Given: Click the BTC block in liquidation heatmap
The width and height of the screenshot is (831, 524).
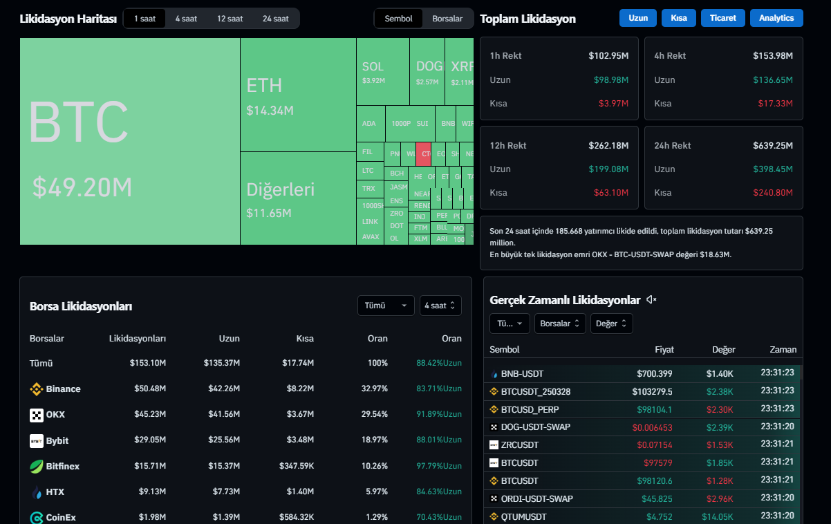Looking at the screenshot, I should [130, 141].
